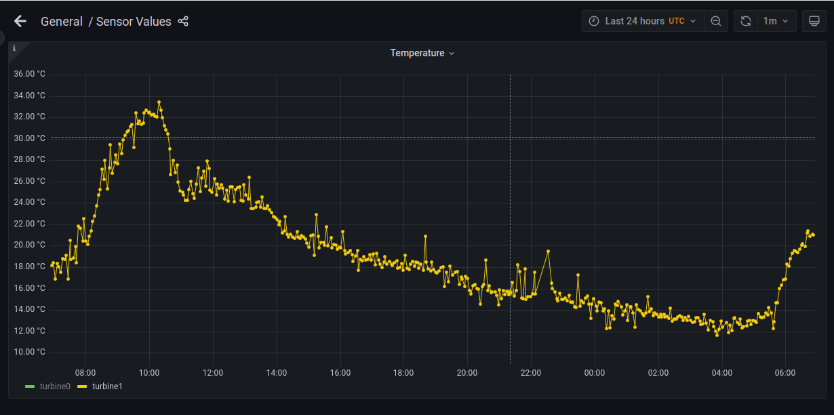
Task: Click the 00:00 x-axis time label
Action: tap(595, 372)
